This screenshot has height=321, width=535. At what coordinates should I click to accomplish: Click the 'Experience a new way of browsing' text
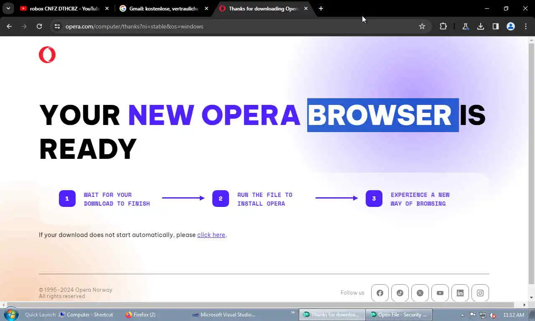[420, 199]
